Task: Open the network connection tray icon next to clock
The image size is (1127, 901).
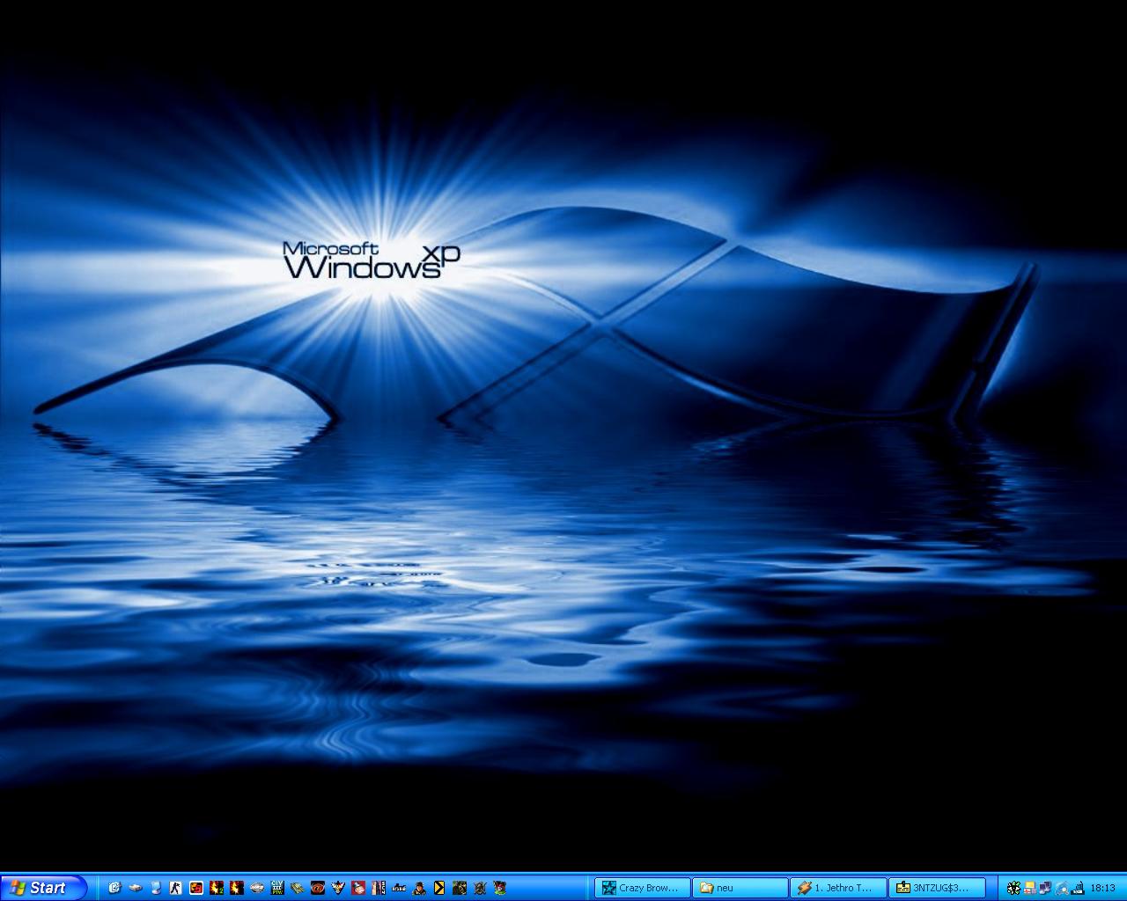Action: pos(1078,888)
